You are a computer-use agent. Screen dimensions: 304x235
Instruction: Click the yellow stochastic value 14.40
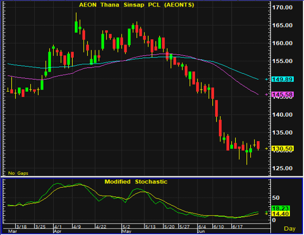(x=281, y=214)
